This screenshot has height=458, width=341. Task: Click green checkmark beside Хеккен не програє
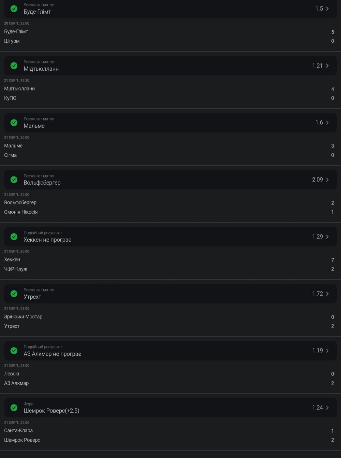click(x=14, y=237)
